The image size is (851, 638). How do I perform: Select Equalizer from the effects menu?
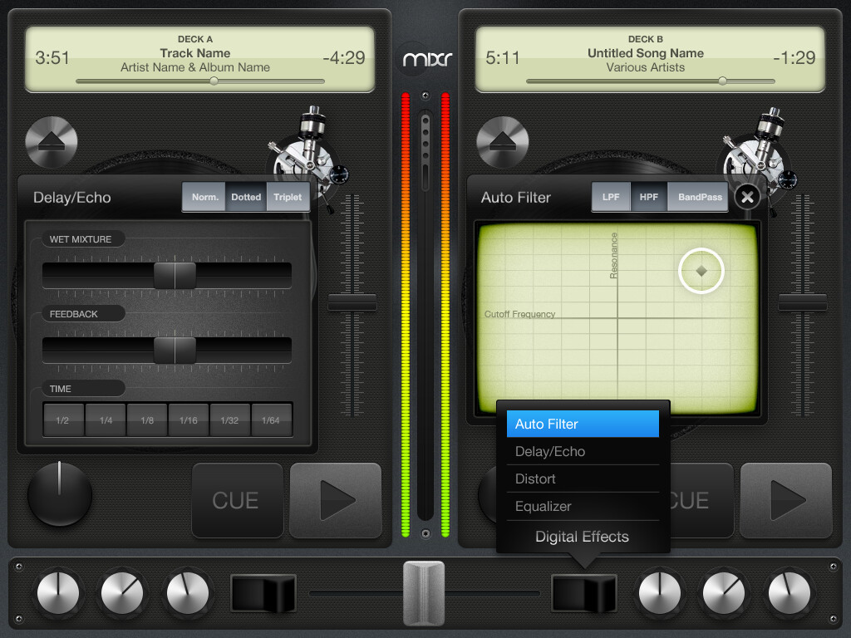582,506
